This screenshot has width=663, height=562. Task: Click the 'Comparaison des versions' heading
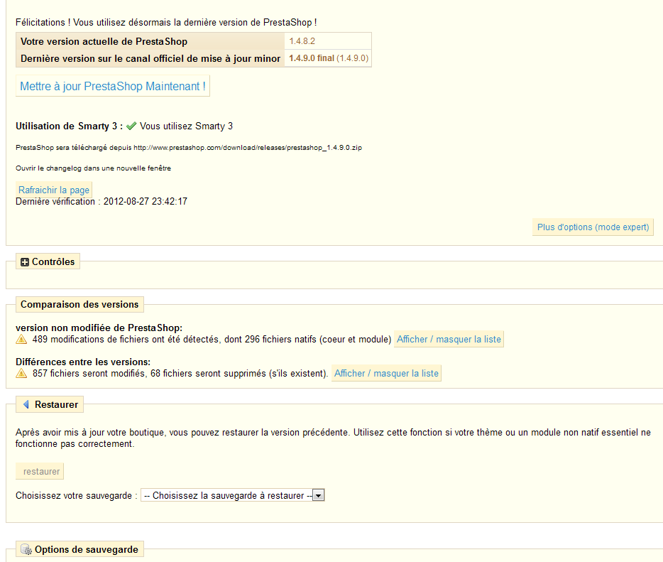80,304
